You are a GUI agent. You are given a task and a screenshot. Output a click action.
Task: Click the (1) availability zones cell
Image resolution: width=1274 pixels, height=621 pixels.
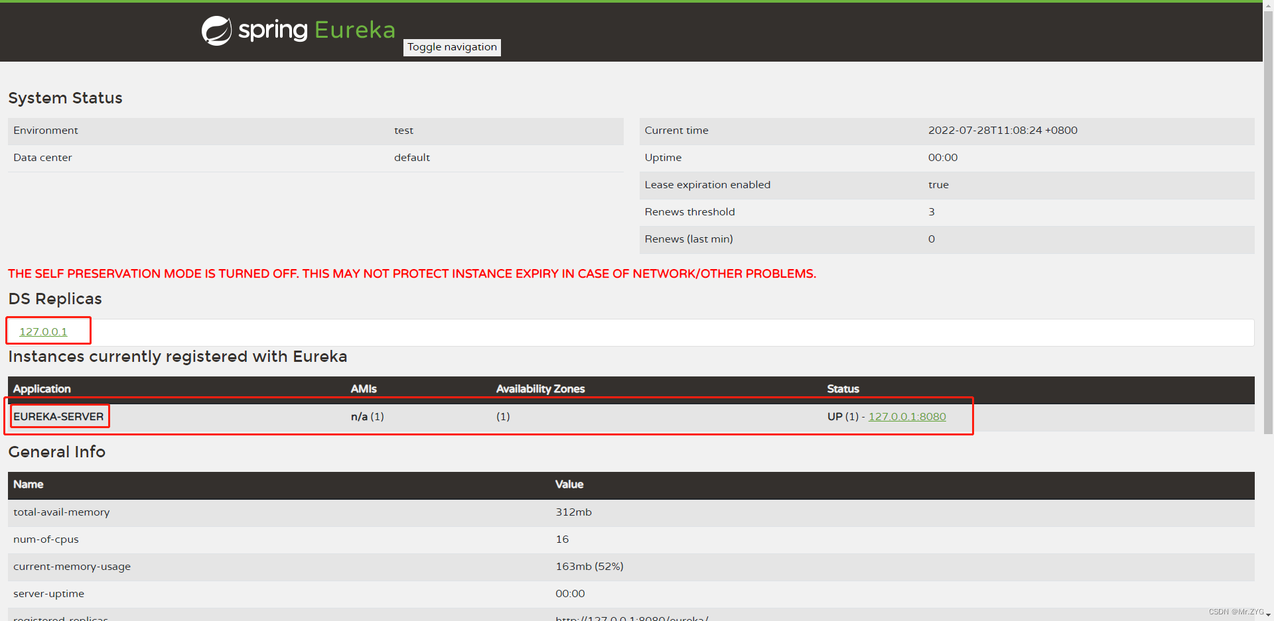click(503, 416)
